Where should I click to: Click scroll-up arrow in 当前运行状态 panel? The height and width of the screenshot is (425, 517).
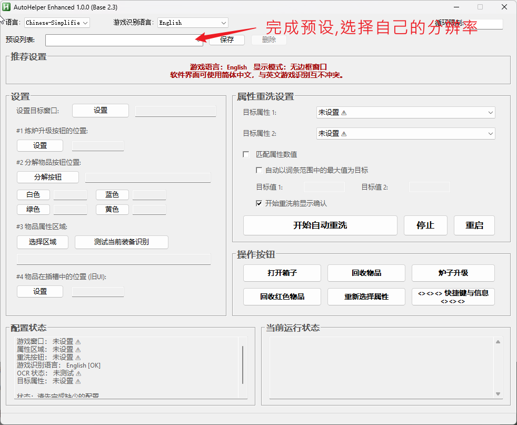(x=498, y=342)
